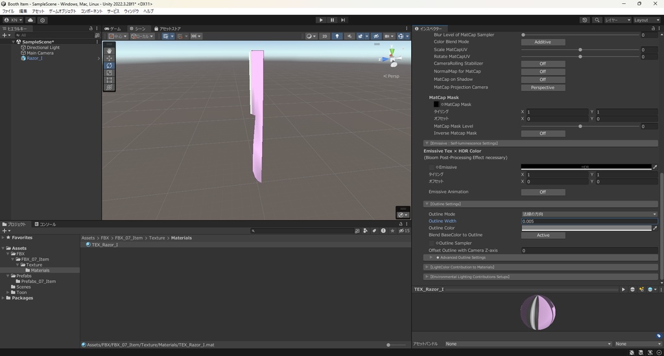This screenshot has height=356, width=664.
Task: Open the Outline Mode dropdown
Action: pos(589,214)
